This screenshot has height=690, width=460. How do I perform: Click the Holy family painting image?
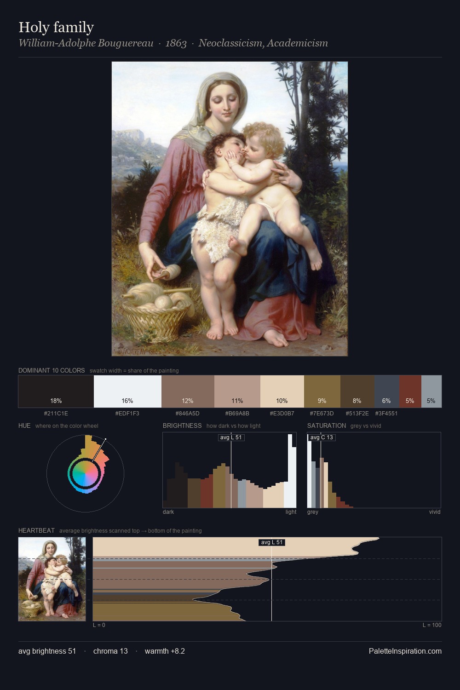pyautogui.click(x=230, y=209)
